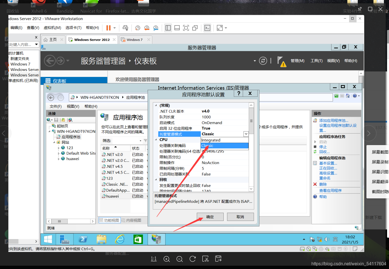Show hidden tray icons arrow
The image size is (389, 269).
coord(304,239)
